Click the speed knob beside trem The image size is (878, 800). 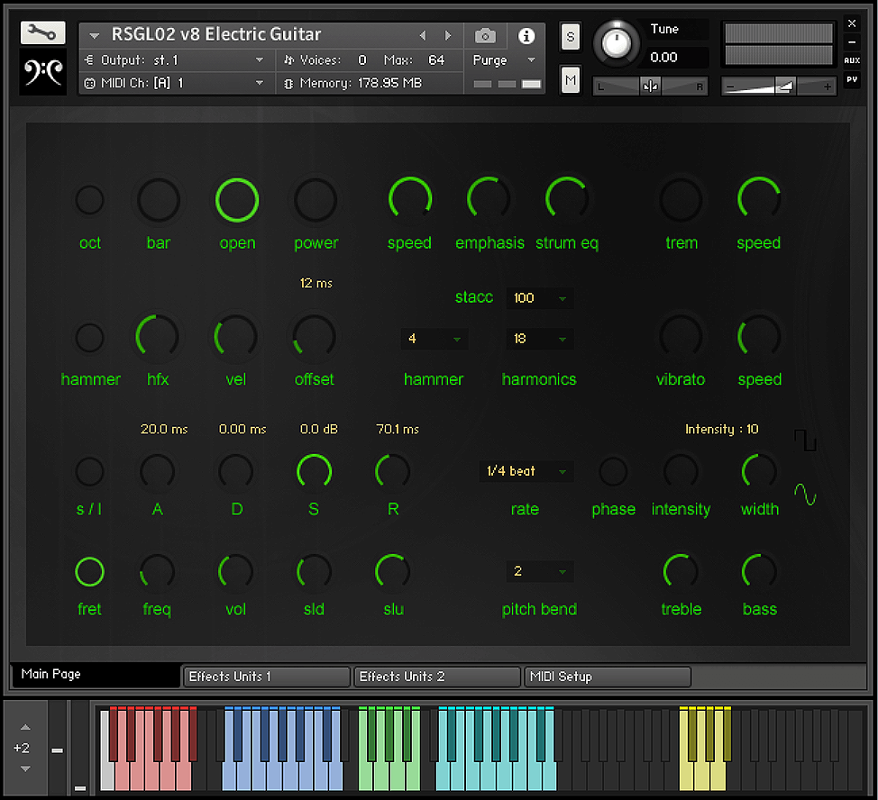pos(759,198)
